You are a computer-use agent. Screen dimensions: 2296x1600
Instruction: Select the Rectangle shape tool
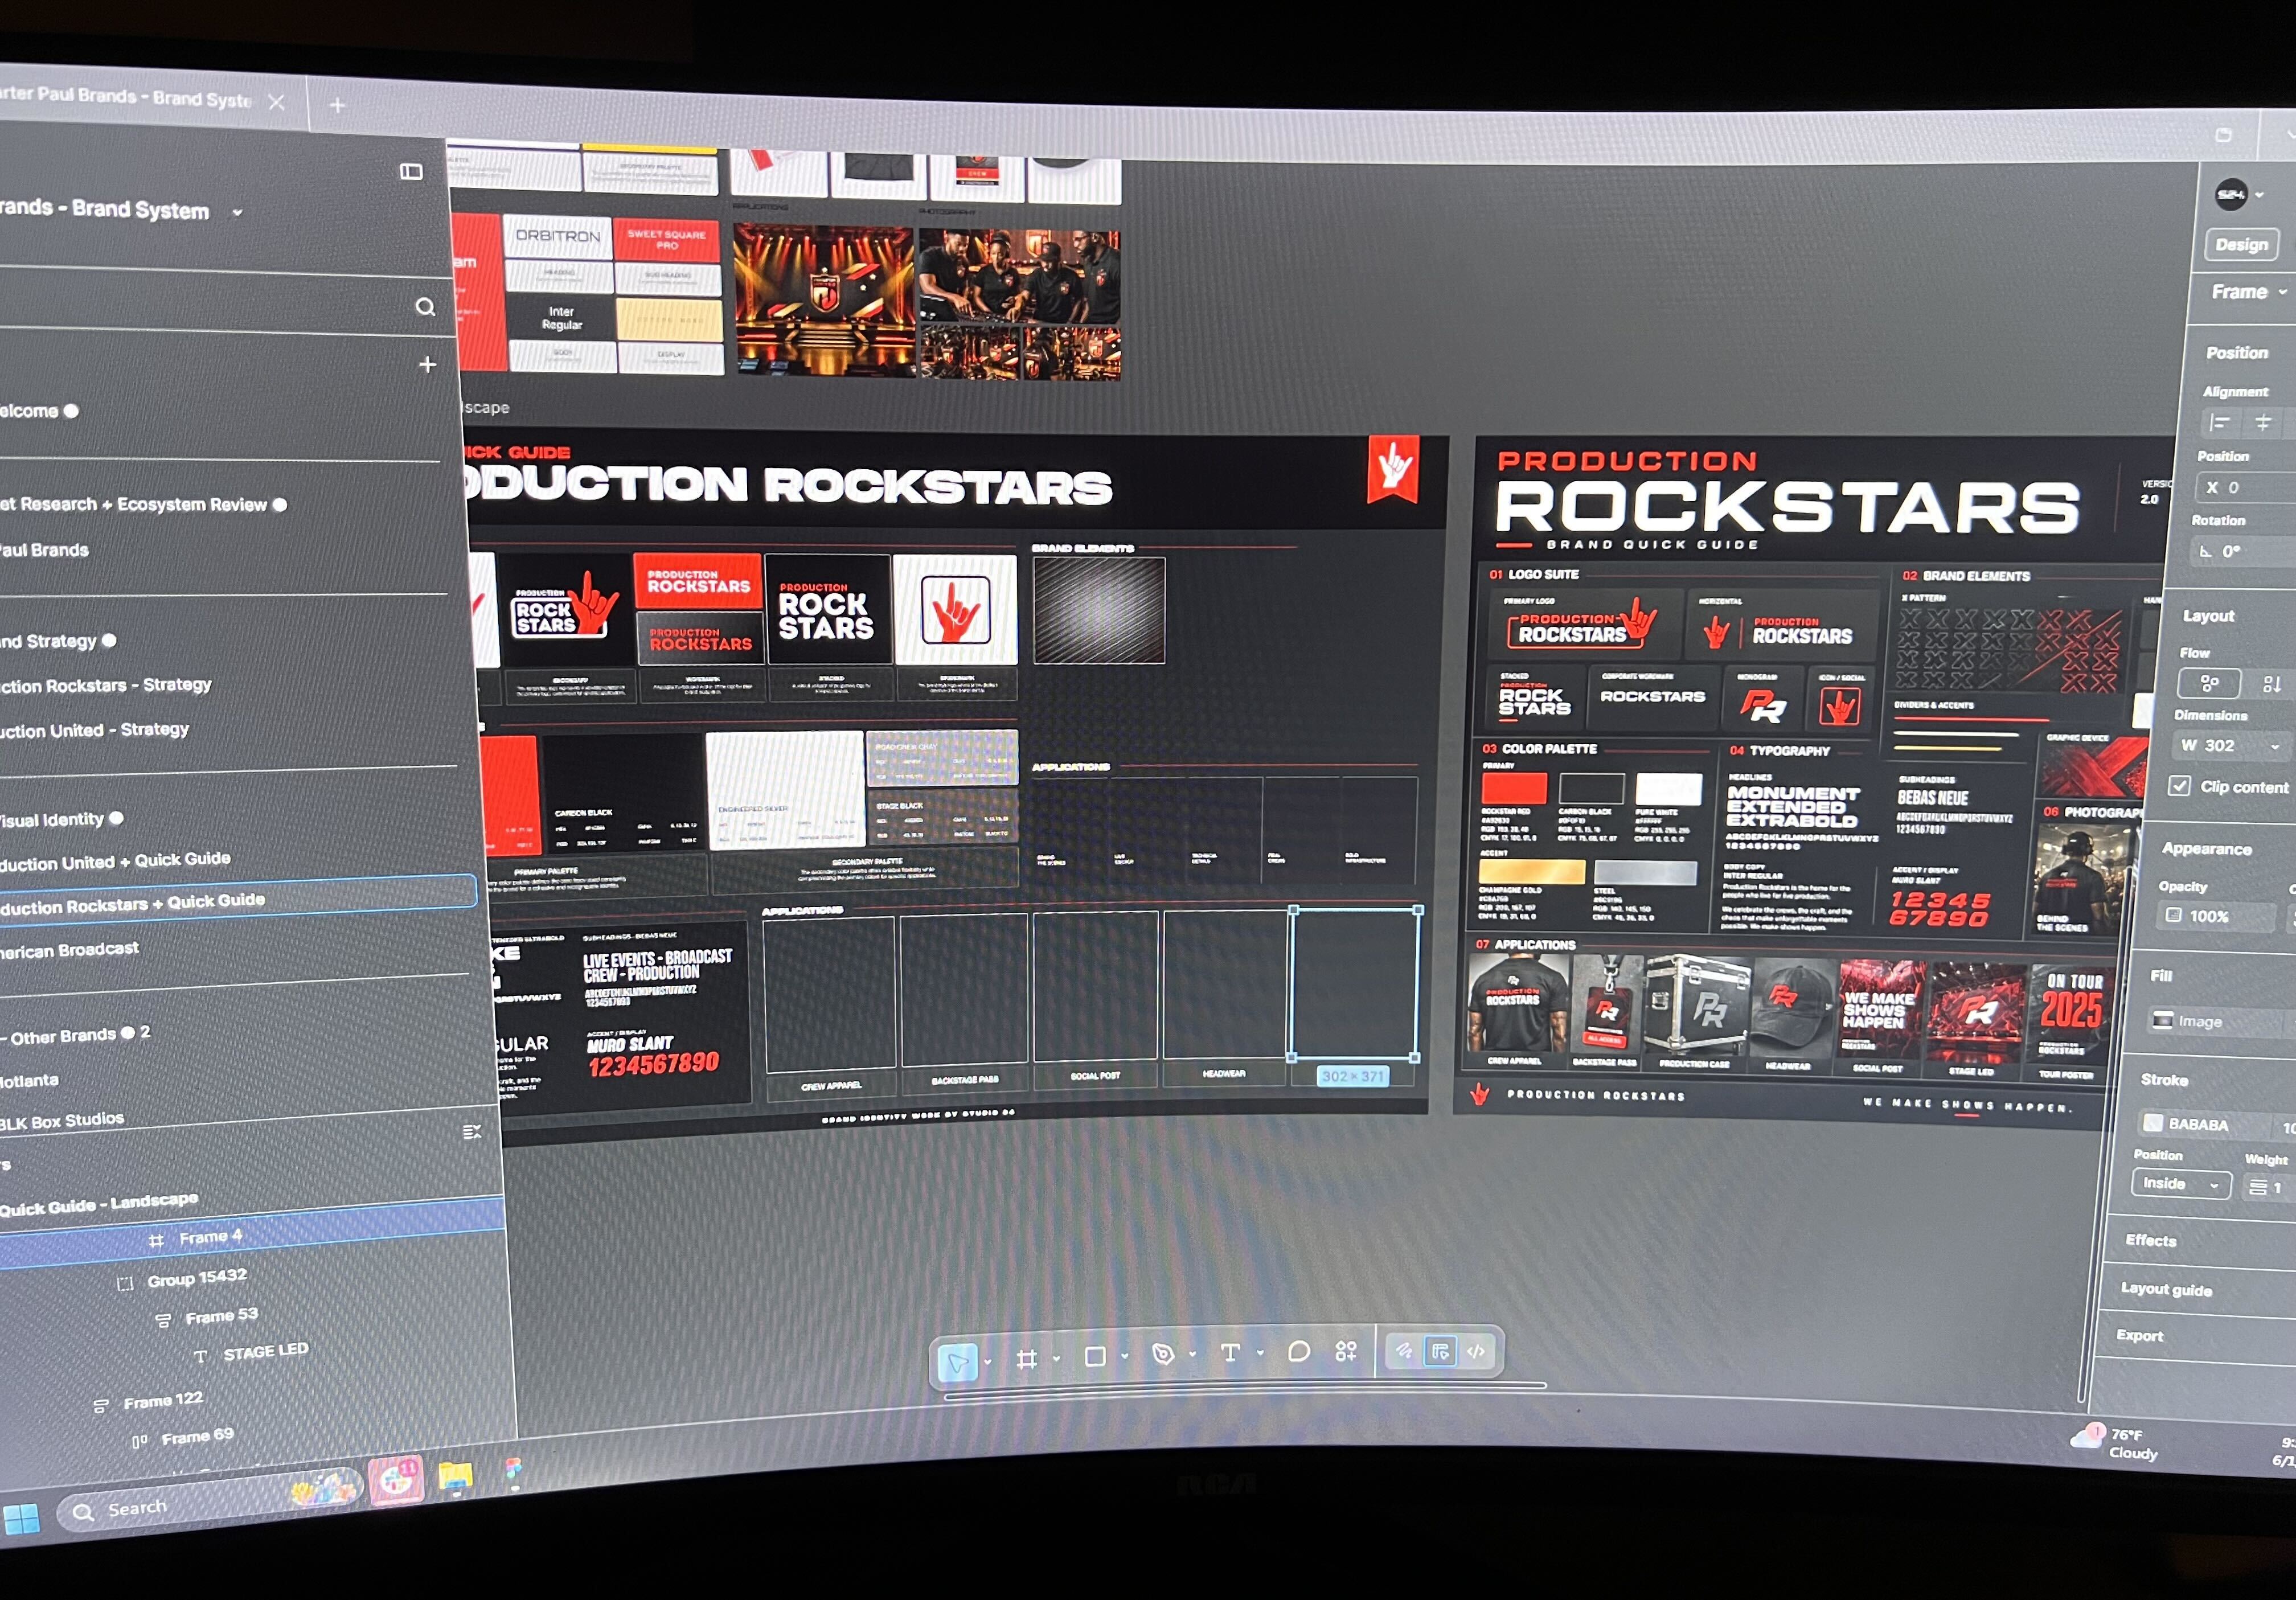click(x=1095, y=1357)
